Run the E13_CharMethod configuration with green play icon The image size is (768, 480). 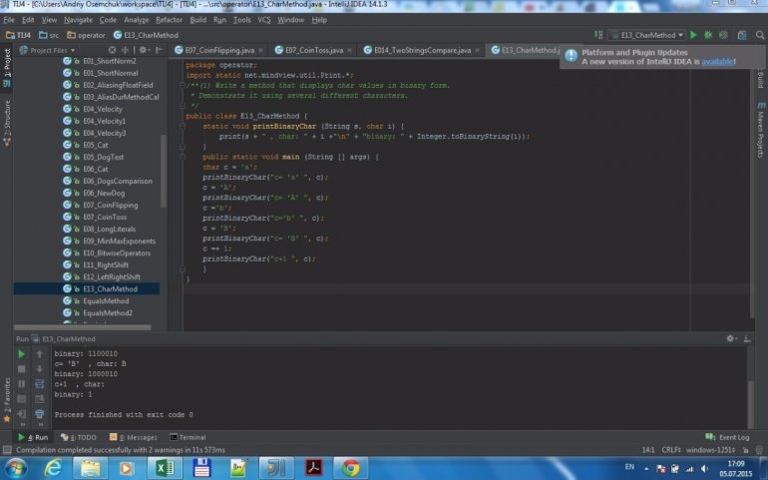point(694,35)
